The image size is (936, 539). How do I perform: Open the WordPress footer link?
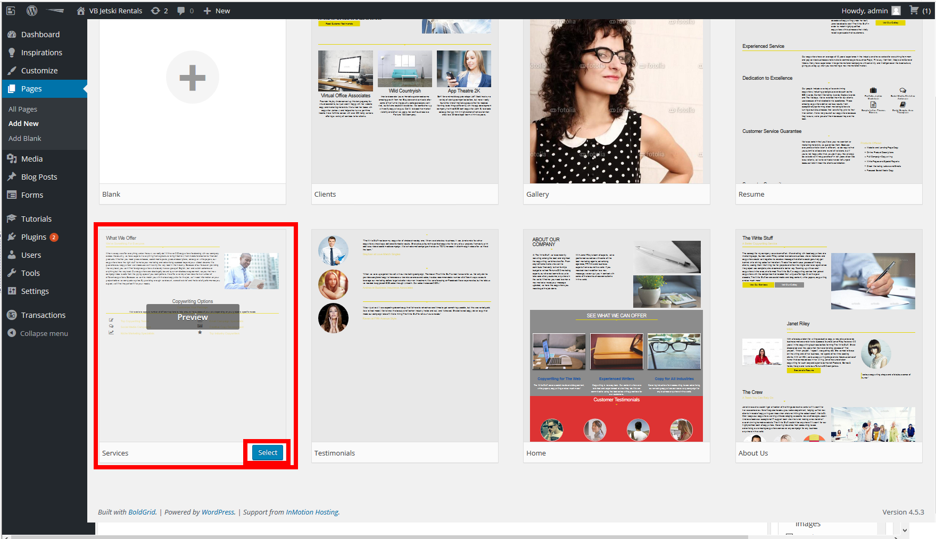pyautogui.click(x=218, y=512)
